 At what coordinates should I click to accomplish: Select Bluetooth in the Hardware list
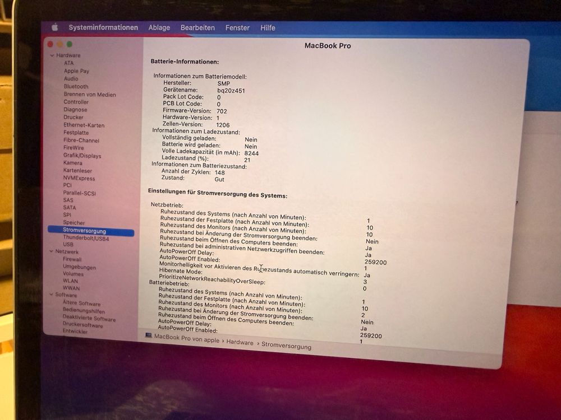(x=75, y=86)
